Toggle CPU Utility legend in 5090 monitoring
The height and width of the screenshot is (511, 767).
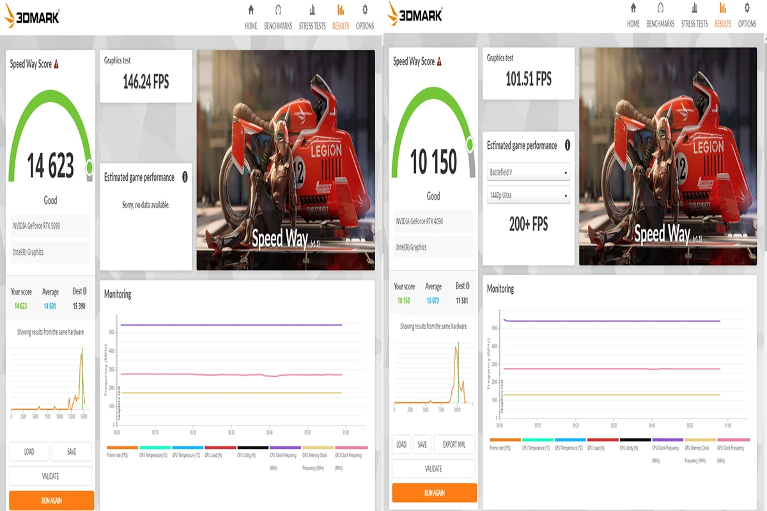pos(252,452)
